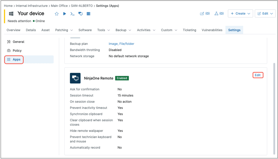
Task: Select Policy in the settings sidebar
Action: [x=17, y=51]
